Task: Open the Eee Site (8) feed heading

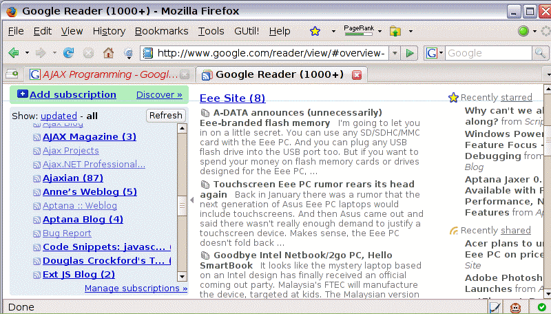Action: [233, 98]
